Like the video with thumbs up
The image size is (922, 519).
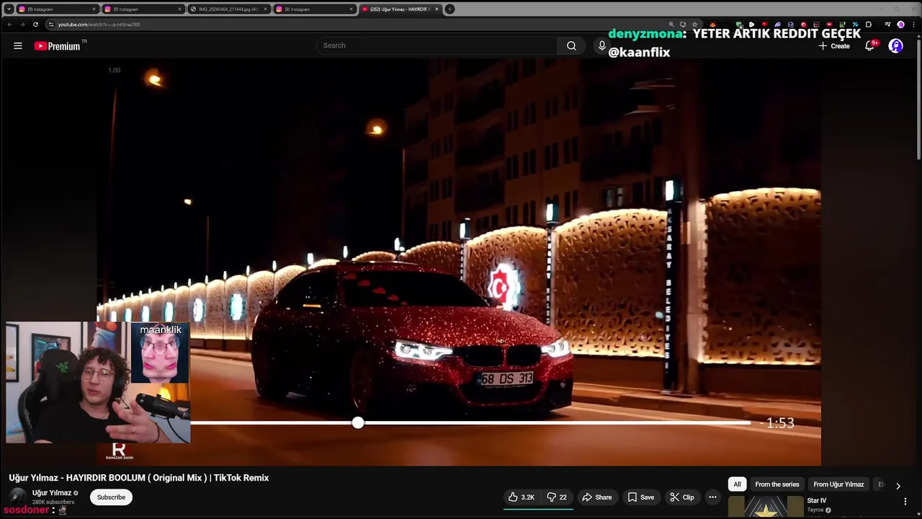point(522,497)
